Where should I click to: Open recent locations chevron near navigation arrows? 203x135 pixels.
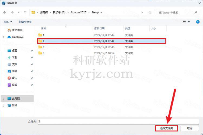pos(19,12)
